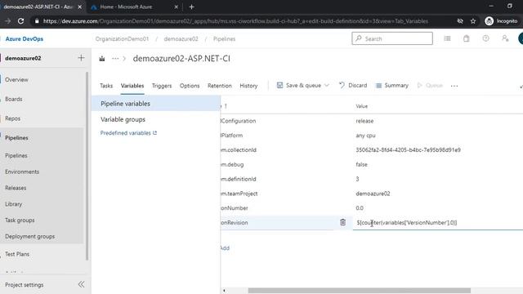
Task: Click the pipeline build icon beside breadcrumb
Action: pos(102,59)
